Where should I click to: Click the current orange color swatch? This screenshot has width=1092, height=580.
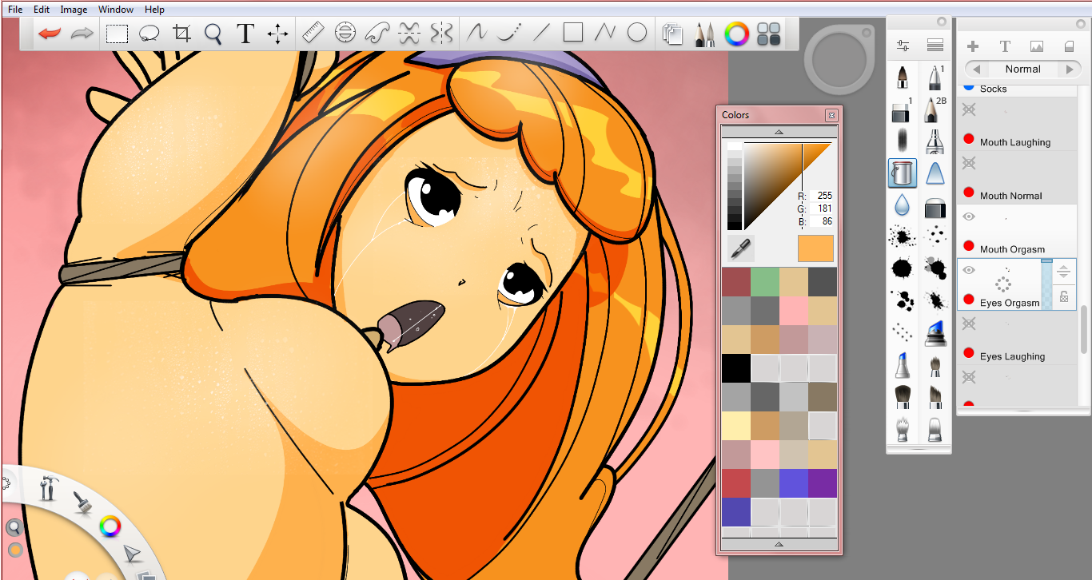tap(815, 248)
